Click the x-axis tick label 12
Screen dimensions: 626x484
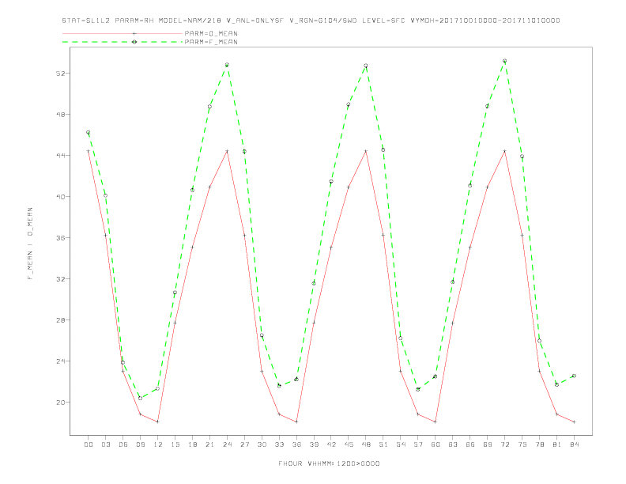tap(158, 444)
